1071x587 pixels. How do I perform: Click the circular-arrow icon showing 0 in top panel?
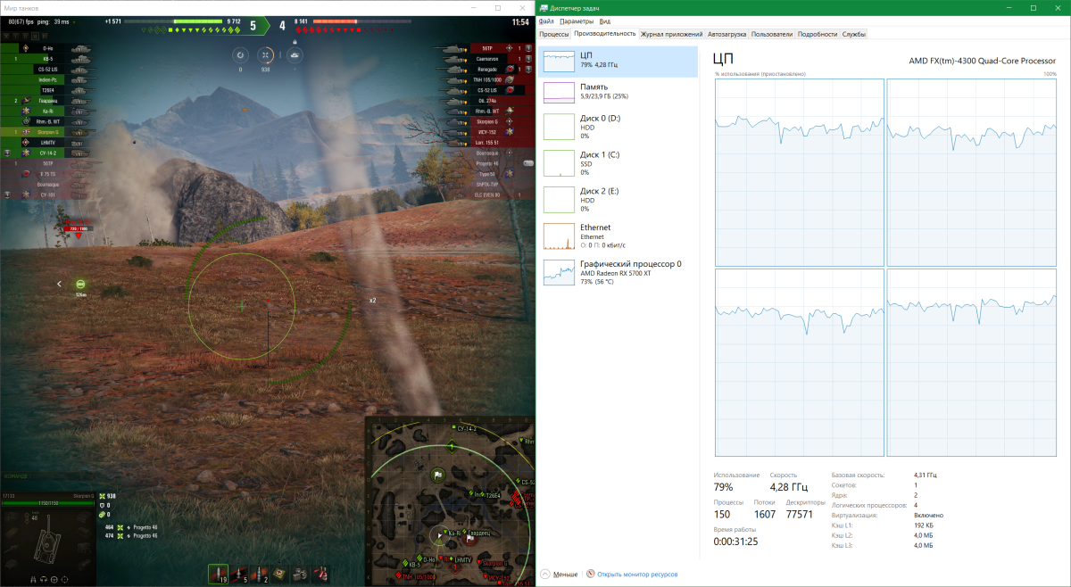click(240, 55)
